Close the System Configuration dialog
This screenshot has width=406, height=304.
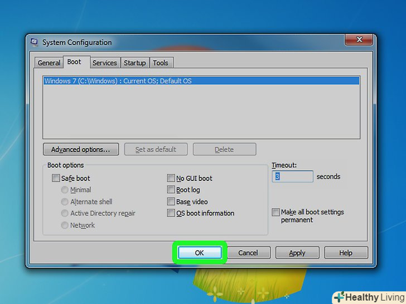(359, 40)
